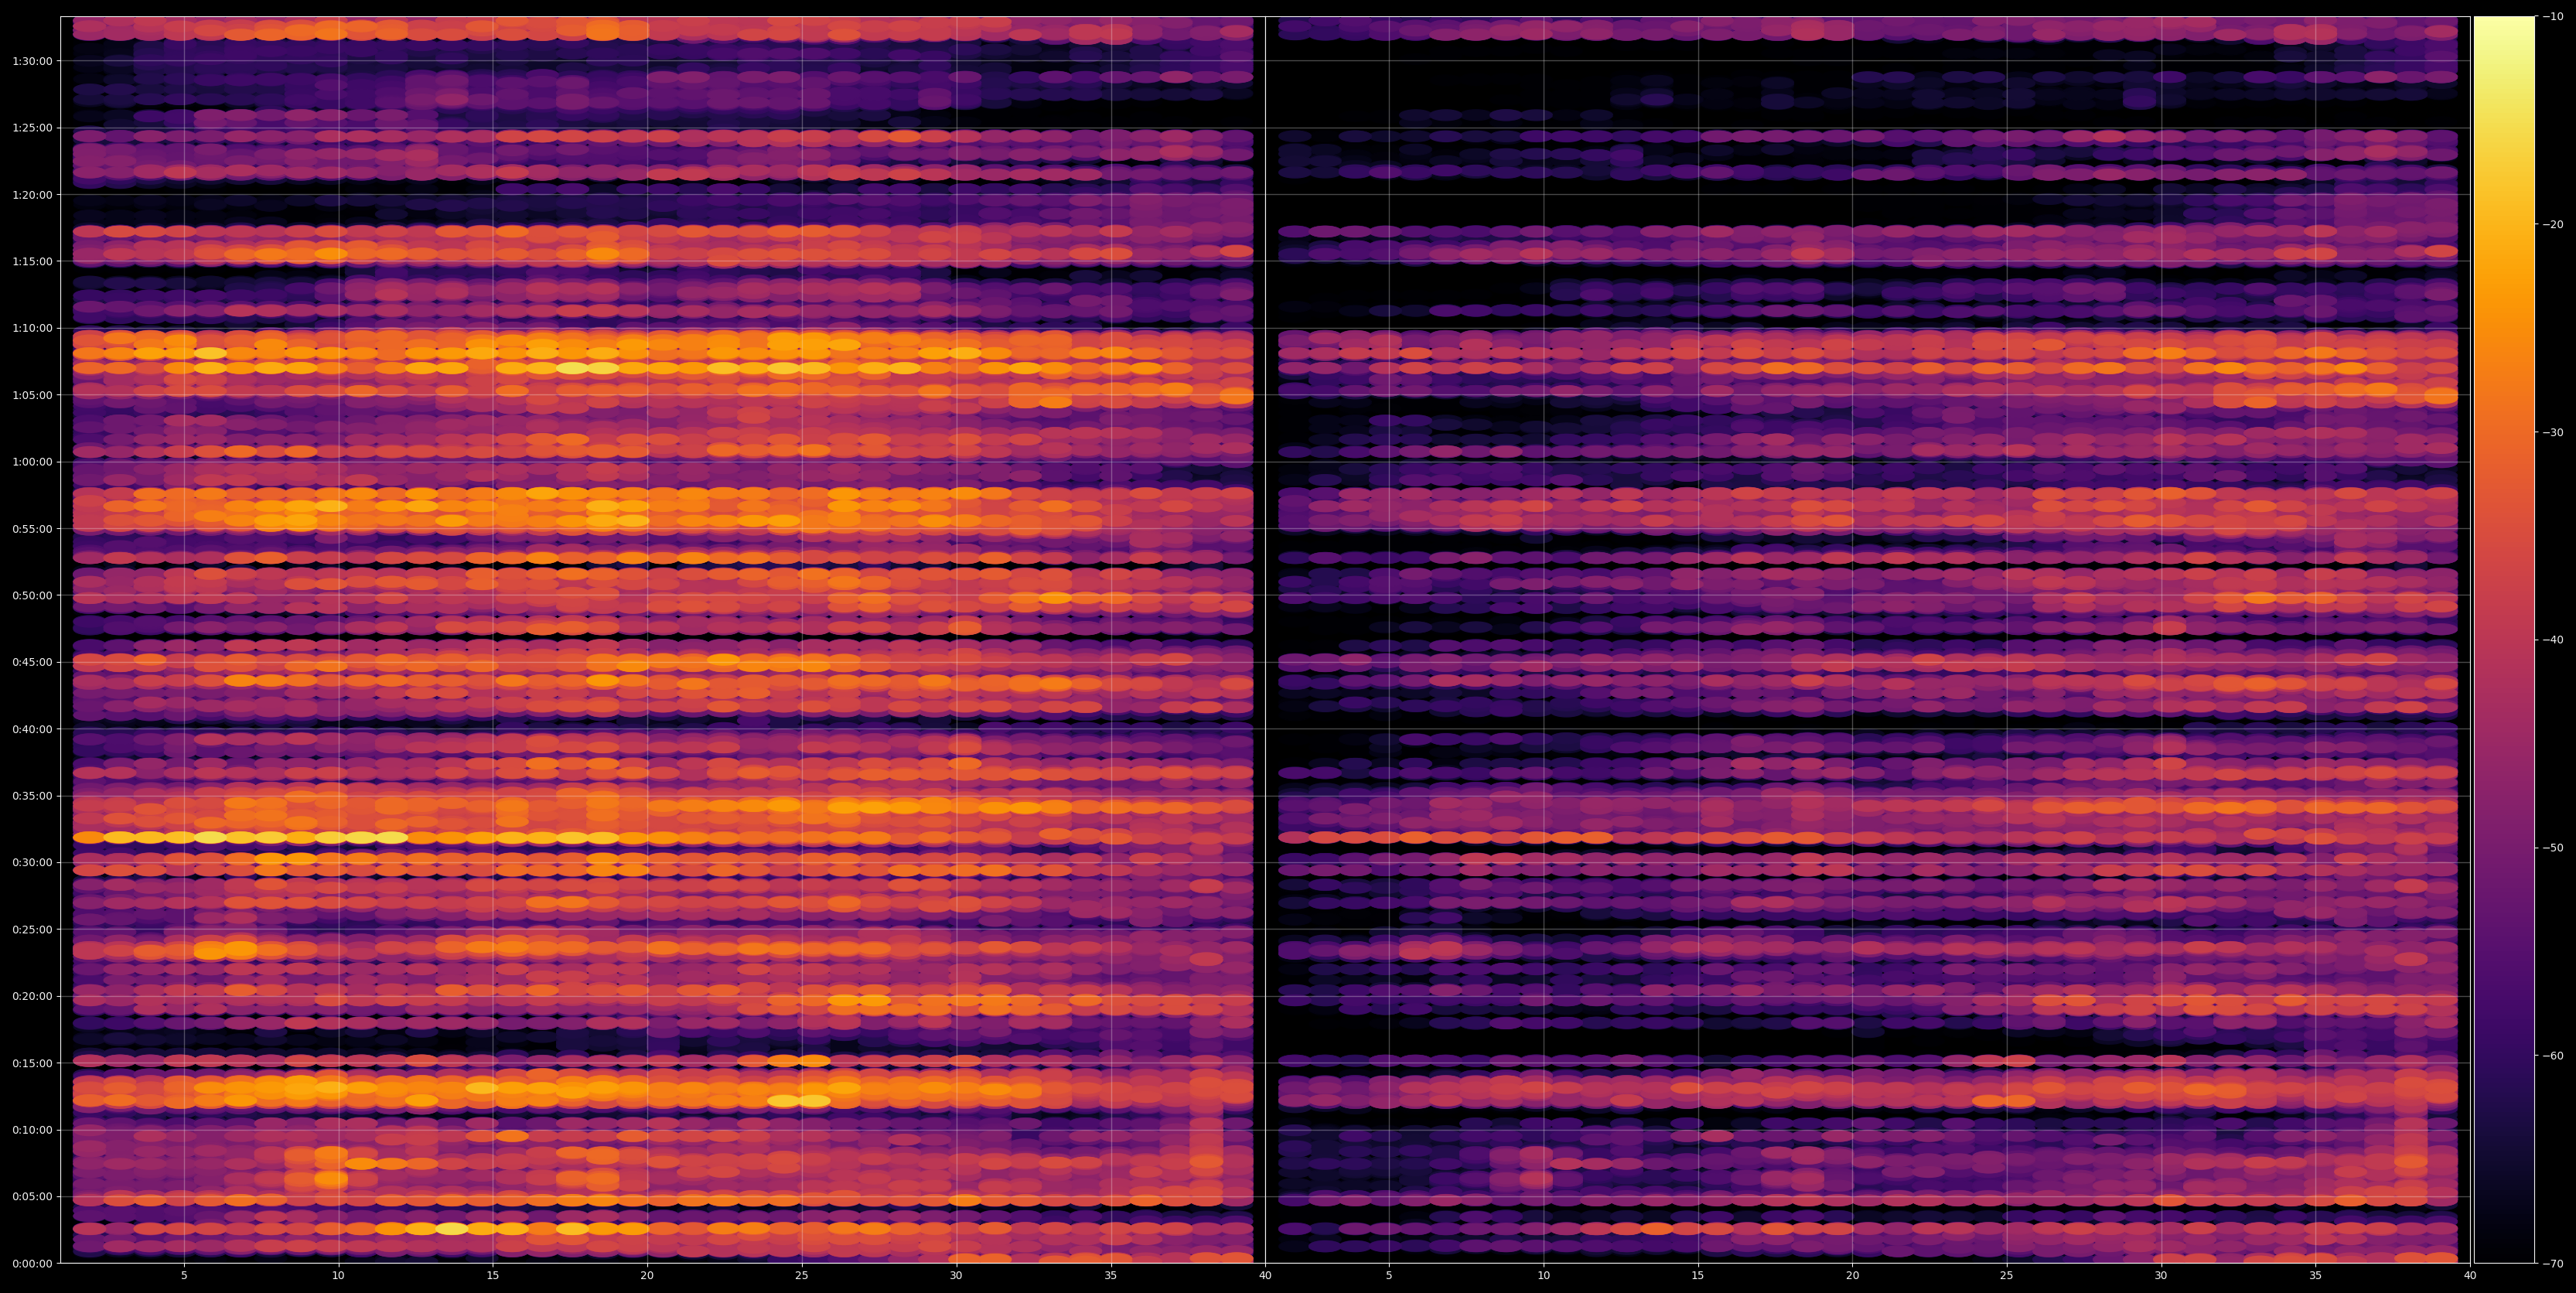Select the 0:10:00 y-axis tick label
Screen dimensions: 2576x1293
32,1130
